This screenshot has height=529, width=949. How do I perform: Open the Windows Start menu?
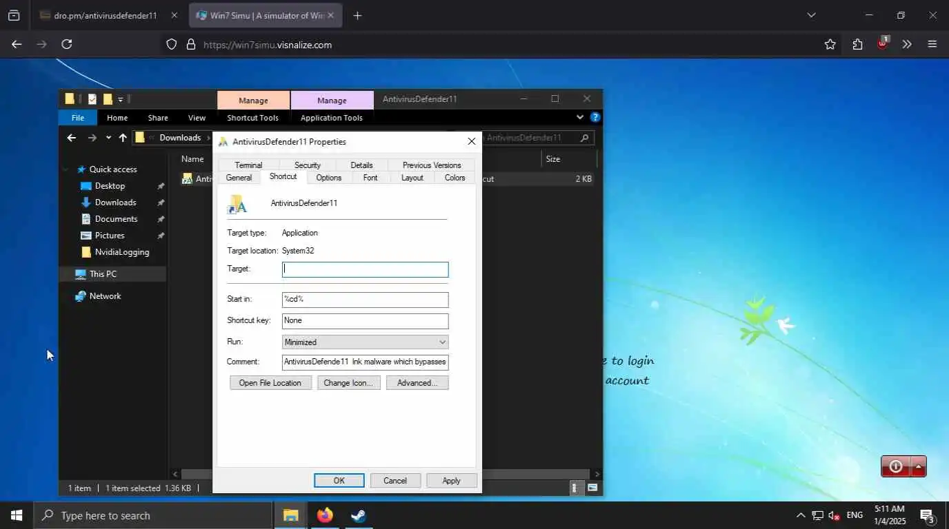tap(17, 515)
